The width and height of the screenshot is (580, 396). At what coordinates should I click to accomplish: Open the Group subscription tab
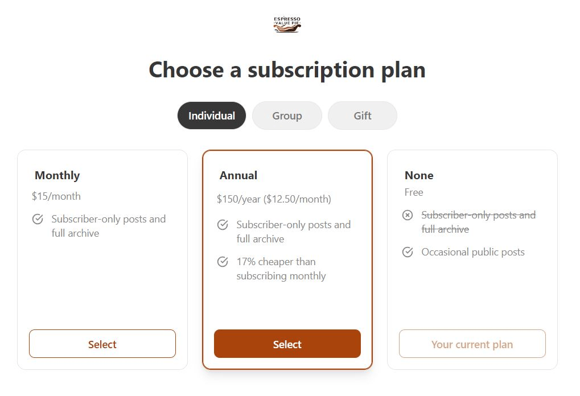coord(287,115)
